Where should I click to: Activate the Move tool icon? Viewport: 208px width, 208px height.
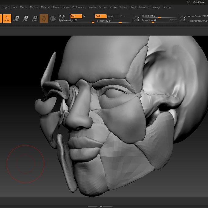(16, 18)
